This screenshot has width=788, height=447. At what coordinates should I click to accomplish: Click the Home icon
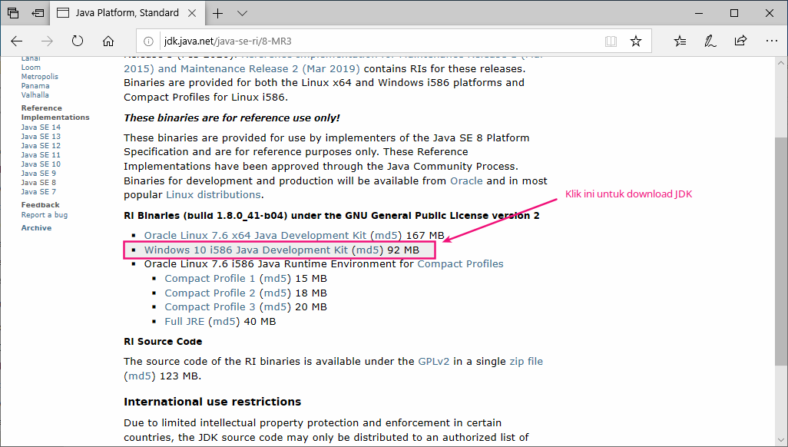coord(108,41)
